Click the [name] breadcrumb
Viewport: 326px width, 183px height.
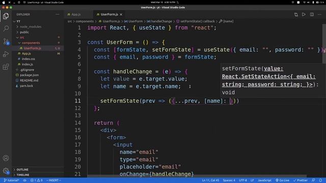226,21
